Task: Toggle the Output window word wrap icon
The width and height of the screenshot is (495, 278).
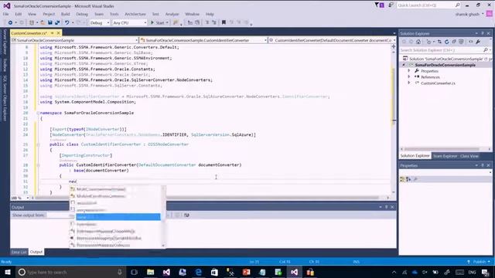Action: coord(186,215)
